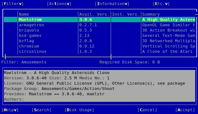Click summary 'A Clone of the Atari'
Image resolution: width=198 pixels, height=114 pixels.
(x=167, y=52)
